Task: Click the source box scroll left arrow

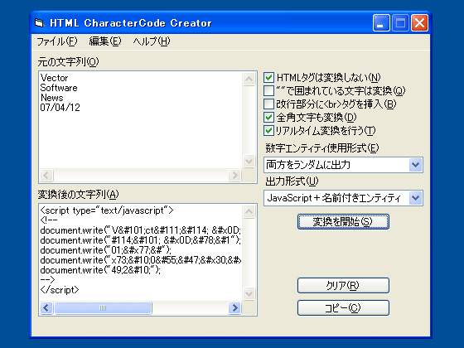Action: [x=46, y=175]
